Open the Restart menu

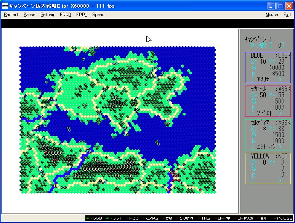click(11, 15)
